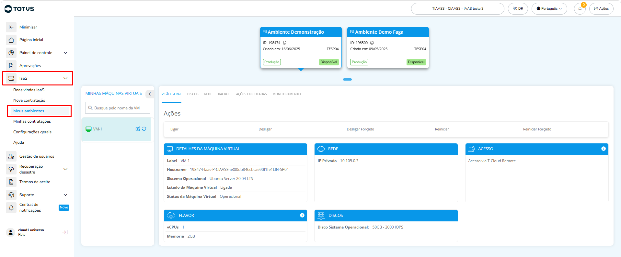621x257 pixels.
Task: Click the Ubuntu Server 20.04 LTS value
Action: click(x=231, y=179)
